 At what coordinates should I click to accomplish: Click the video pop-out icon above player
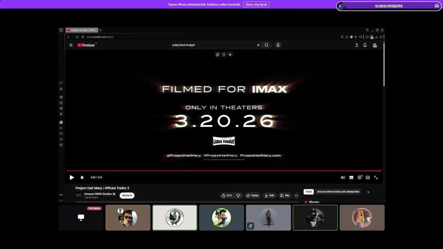tap(217, 55)
